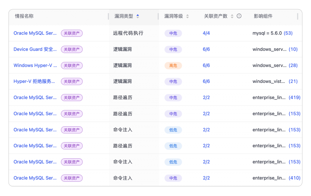The width and height of the screenshot is (311, 196).
Task: Sort by the 漏洞等级 column arrows
Action: coord(187,16)
